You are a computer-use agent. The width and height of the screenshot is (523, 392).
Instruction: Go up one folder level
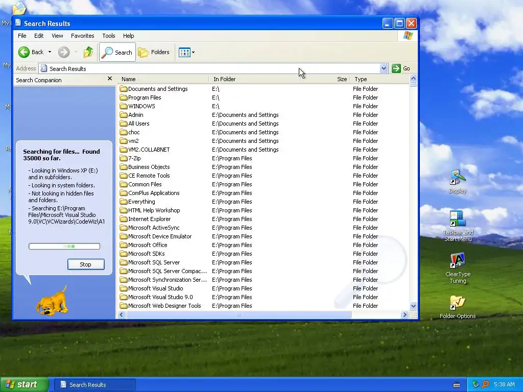[88, 52]
